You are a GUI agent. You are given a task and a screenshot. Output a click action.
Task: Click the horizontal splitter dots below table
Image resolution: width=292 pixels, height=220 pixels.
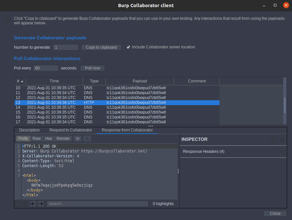[151, 126]
